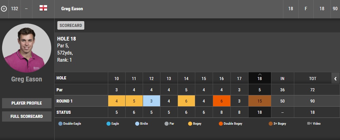Click the England flag icon

click(x=43, y=8)
